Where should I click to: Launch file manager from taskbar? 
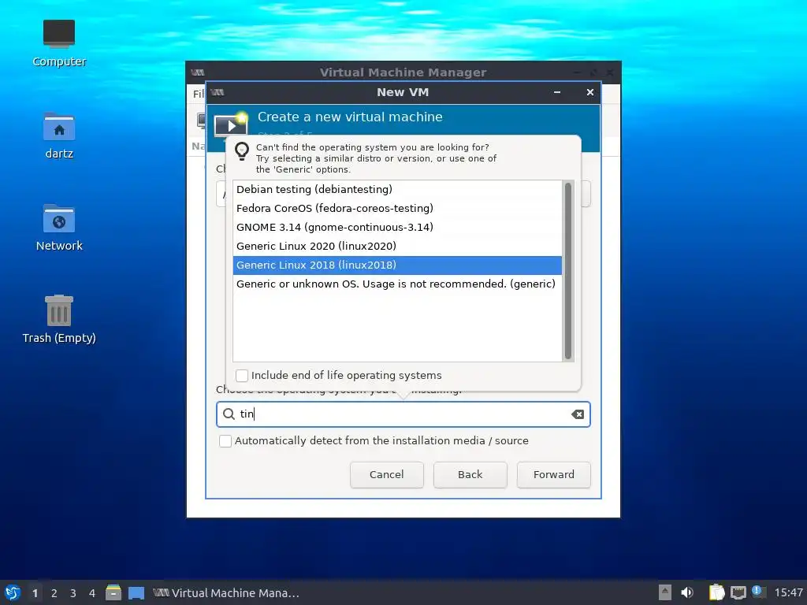pos(113,592)
